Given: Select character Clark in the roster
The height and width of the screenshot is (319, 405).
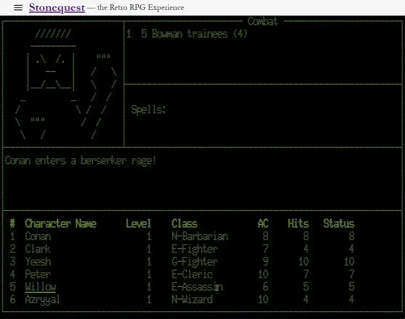Looking at the screenshot, I should click(x=38, y=249).
